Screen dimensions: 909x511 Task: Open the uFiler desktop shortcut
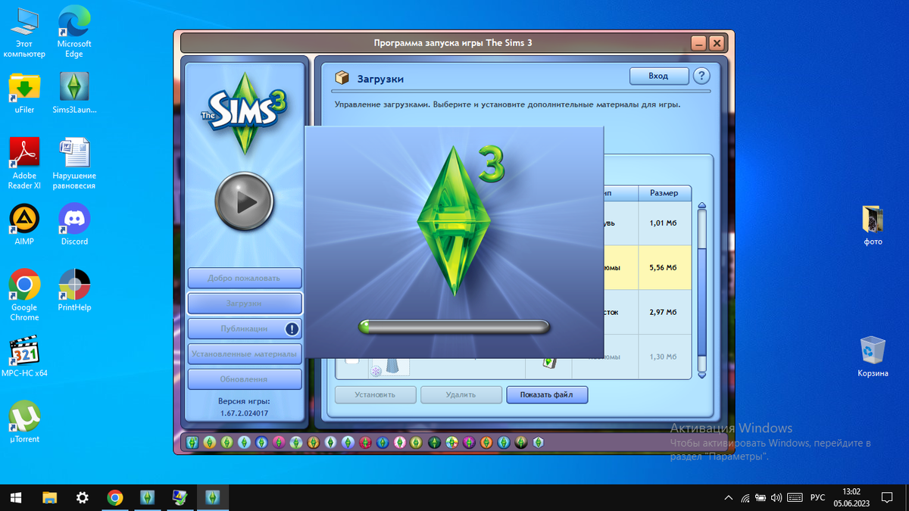click(24, 93)
